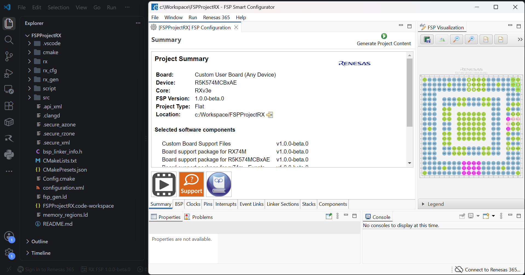The height and width of the screenshot is (275, 525).
Task: Open Run and Debug view icon
Action: pyautogui.click(x=9, y=73)
